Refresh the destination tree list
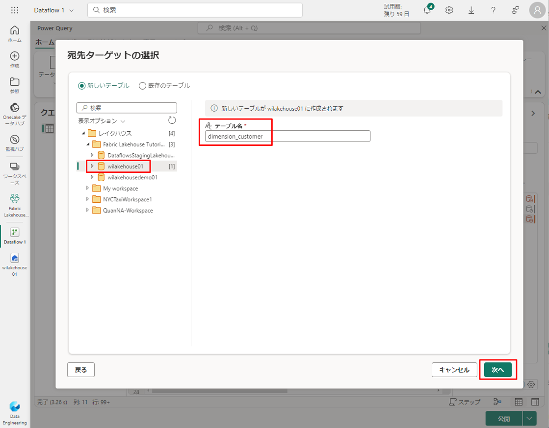549x428 pixels. click(172, 120)
